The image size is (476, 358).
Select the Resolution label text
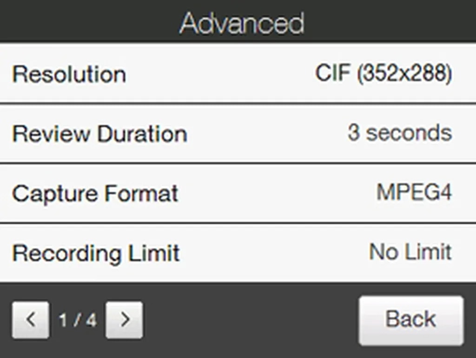[69, 74]
